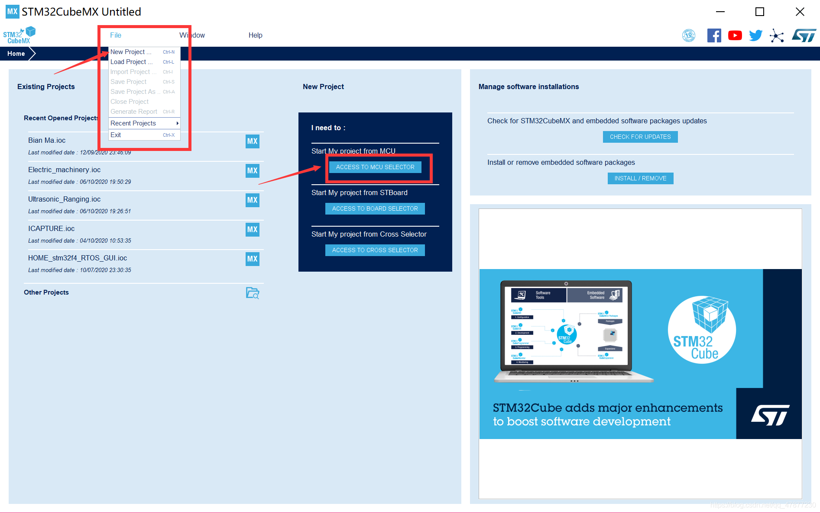Viewport: 820px width, 513px height.
Task: Open the Help menu
Action: point(256,35)
